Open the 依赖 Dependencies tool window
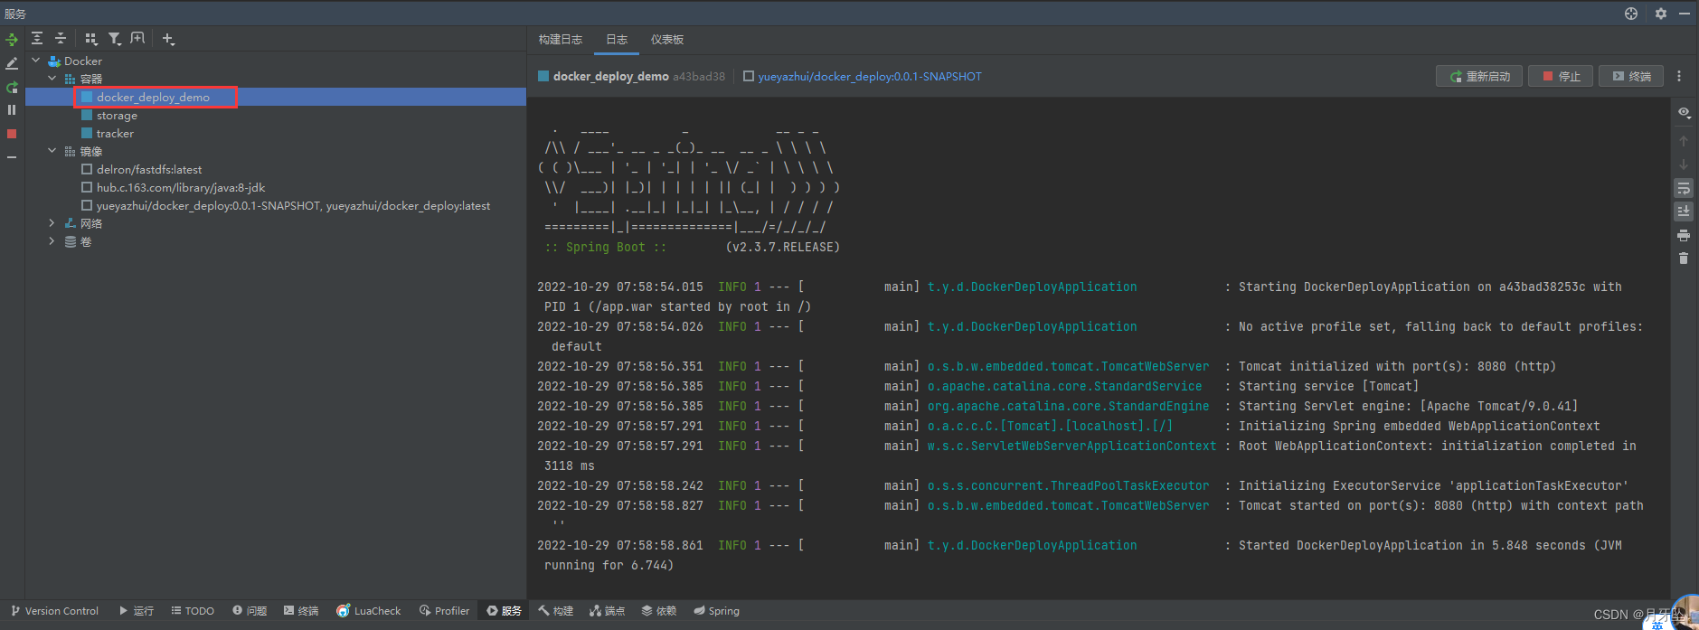 click(659, 611)
